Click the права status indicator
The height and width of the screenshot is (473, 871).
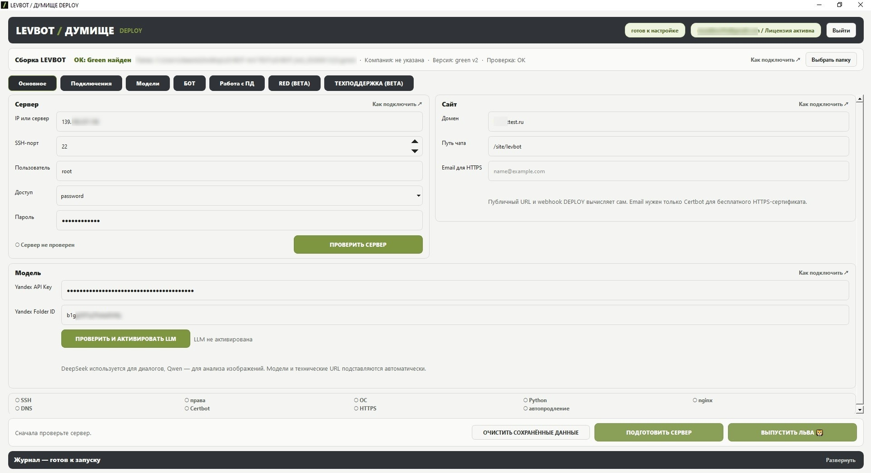(x=195, y=400)
